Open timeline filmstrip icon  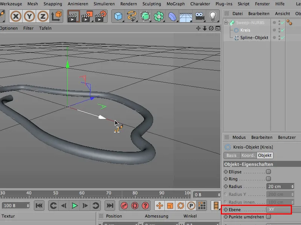point(216,205)
